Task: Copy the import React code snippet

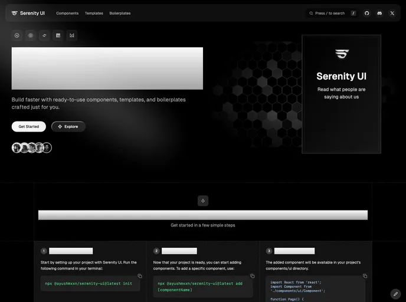Action: click(365, 276)
